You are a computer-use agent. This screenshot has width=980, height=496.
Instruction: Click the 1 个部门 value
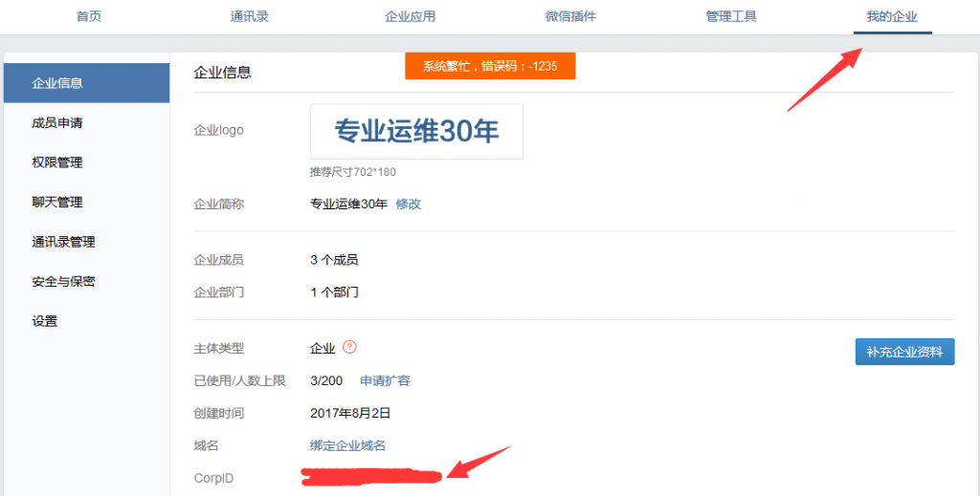[x=334, y=292]
